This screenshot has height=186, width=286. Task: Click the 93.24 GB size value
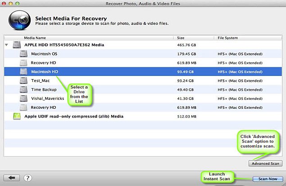tap(185, 80)
